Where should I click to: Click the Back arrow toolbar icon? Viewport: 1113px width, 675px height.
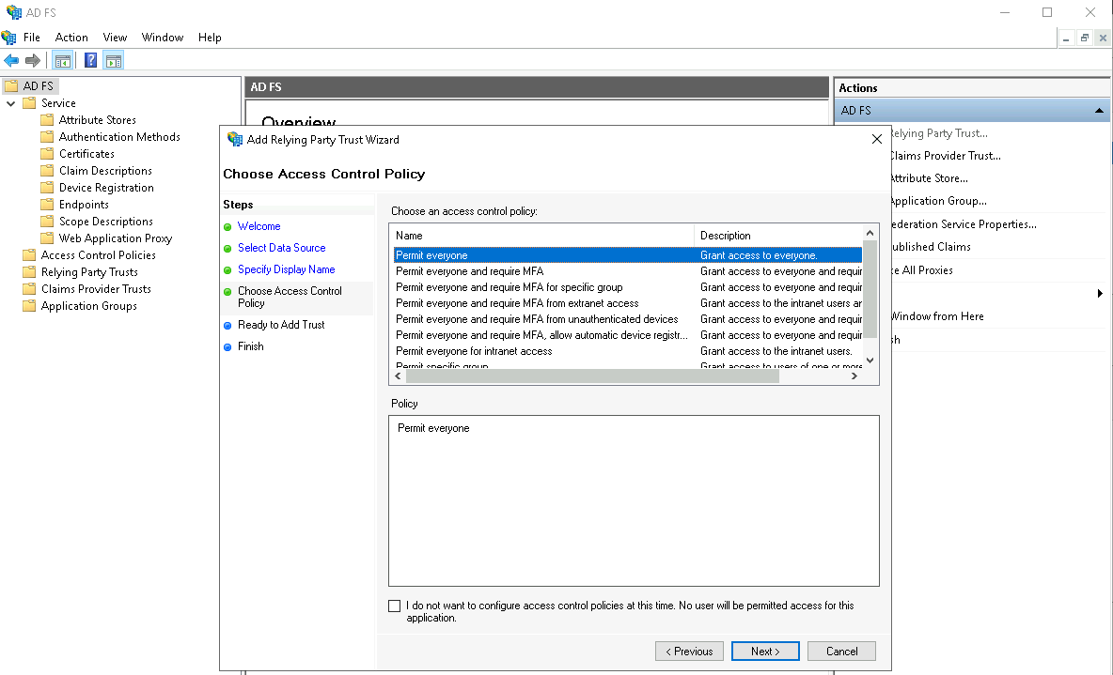11,61
